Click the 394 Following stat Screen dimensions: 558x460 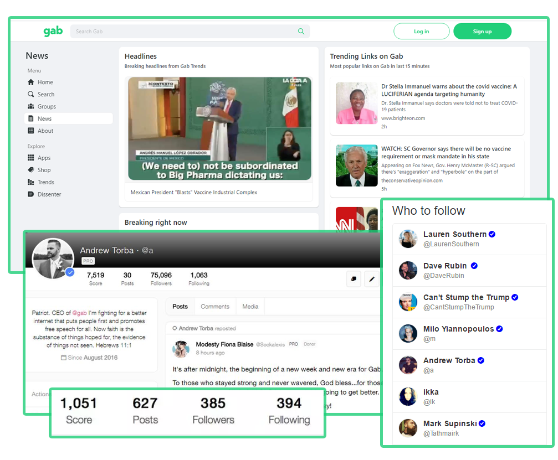point(289,411)
